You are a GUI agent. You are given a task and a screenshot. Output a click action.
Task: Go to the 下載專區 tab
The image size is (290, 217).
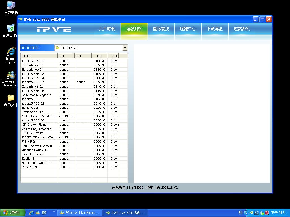point(215,29)
